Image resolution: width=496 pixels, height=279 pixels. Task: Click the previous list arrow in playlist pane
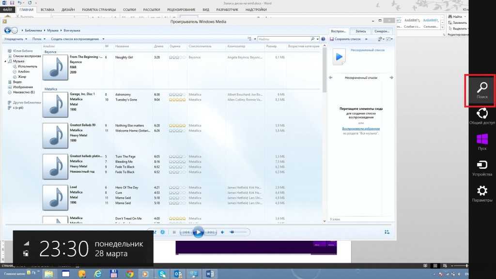[x=330, y=77]
